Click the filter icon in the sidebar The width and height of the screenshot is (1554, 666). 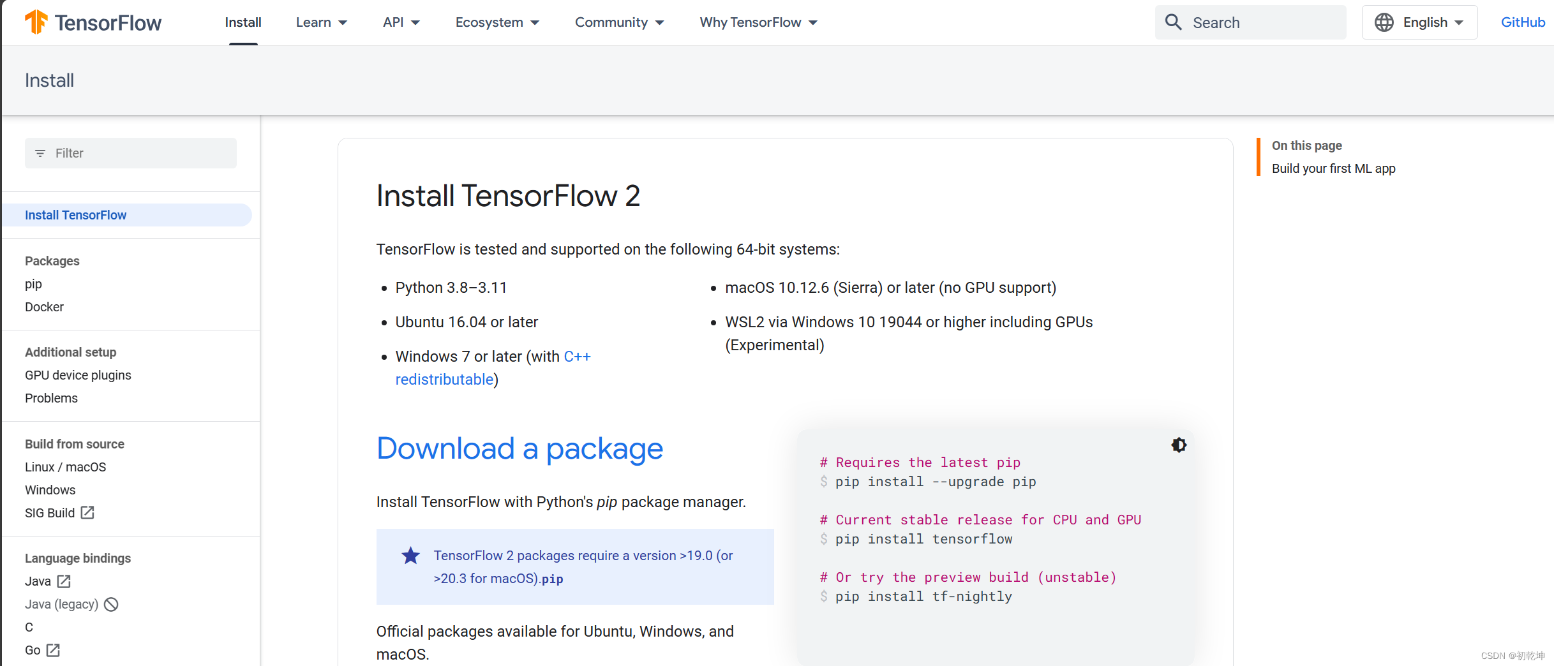point(40,153)
